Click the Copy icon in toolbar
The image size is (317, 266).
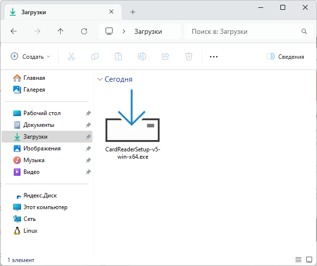tap(95, 57)
